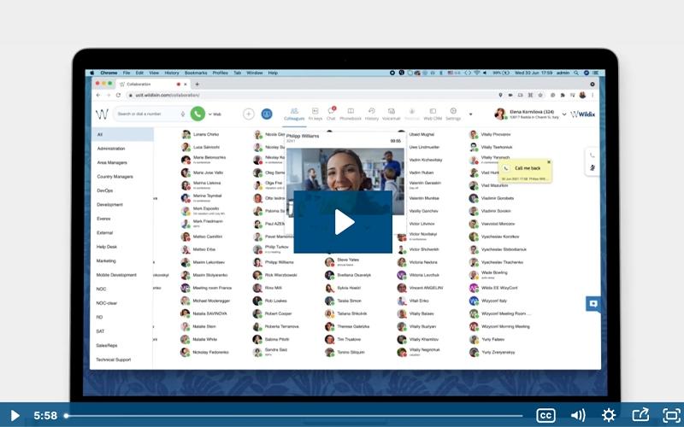Screen dimensions: 684x427
Task: Focus the 'Search or dial a number' field
Action: pos(150,114)
